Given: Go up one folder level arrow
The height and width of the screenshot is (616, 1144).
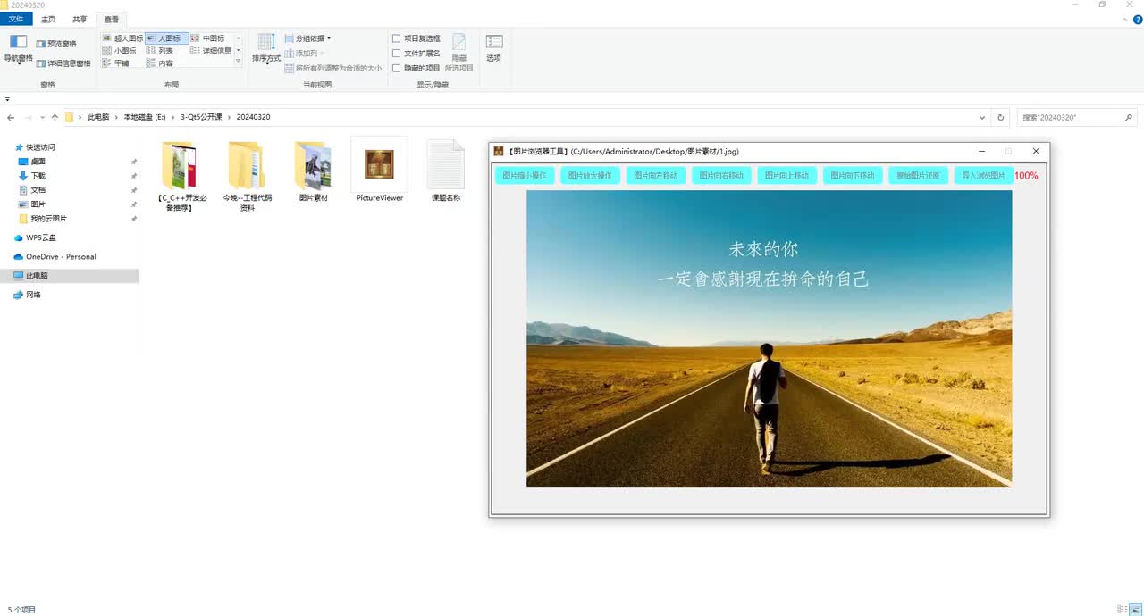Looking at the screenshot, I should click(x=55, y=117).
